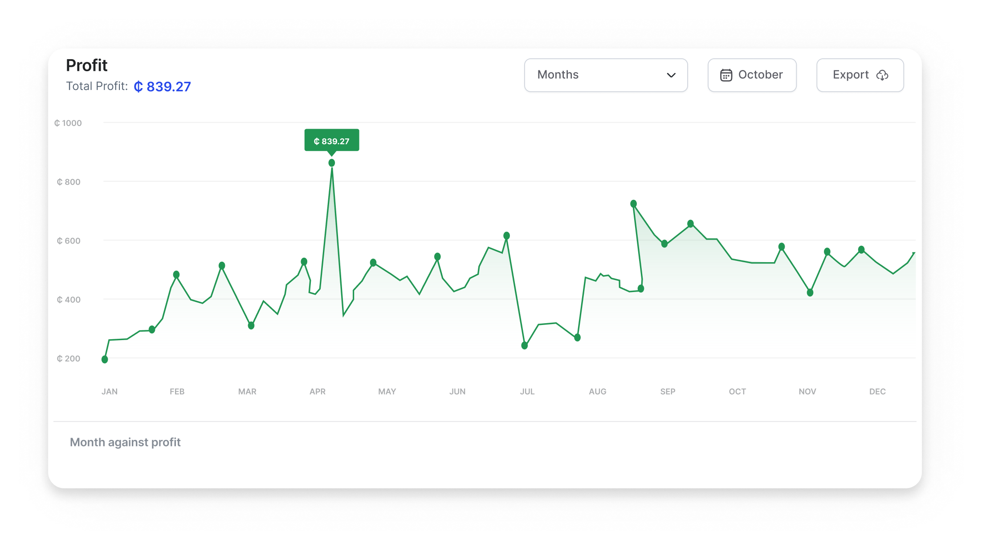This screenshot has width=982, height=548.
Task: Click the OCT axis label
Action: (x=738, y=391)
